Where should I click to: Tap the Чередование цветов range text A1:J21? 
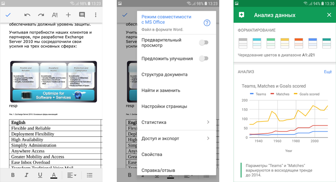click(x=308, y=55)
